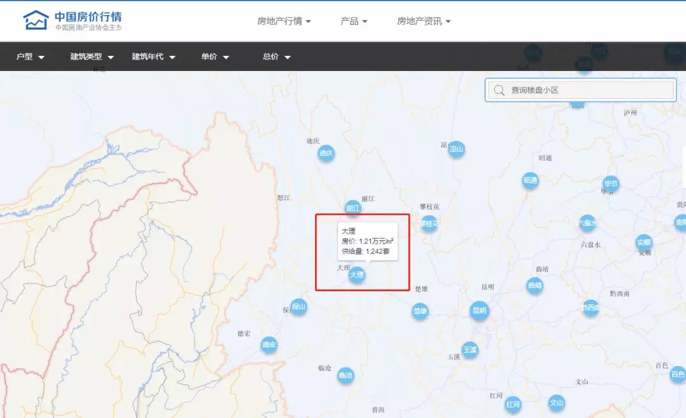The height and width of the screenshot is (418, 686).
Task: Open the 房地产资讯 menu
Action: [424, 21]
